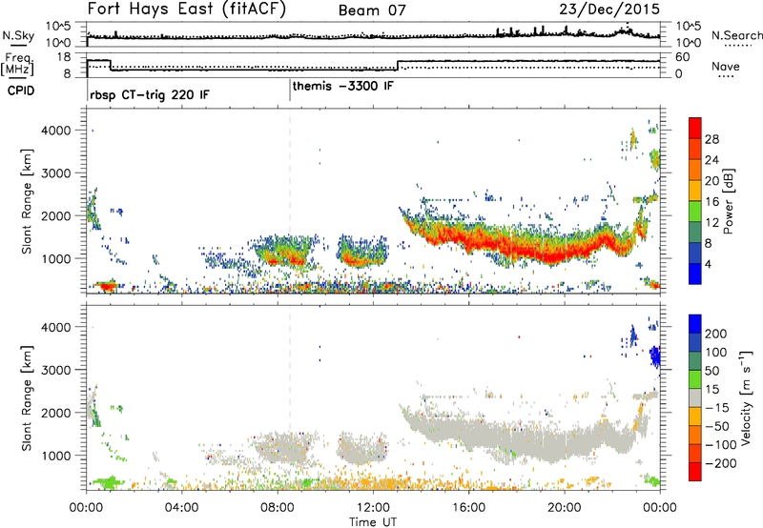The height and width of the screenshot is (528, 763).
Task: Click the '200' velocity colorbar tick label
Action: pyautogui.click(x=716, y=334)
